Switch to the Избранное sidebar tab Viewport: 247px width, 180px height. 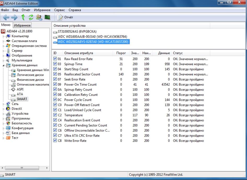pyautogui.click(x=22, y=25)
